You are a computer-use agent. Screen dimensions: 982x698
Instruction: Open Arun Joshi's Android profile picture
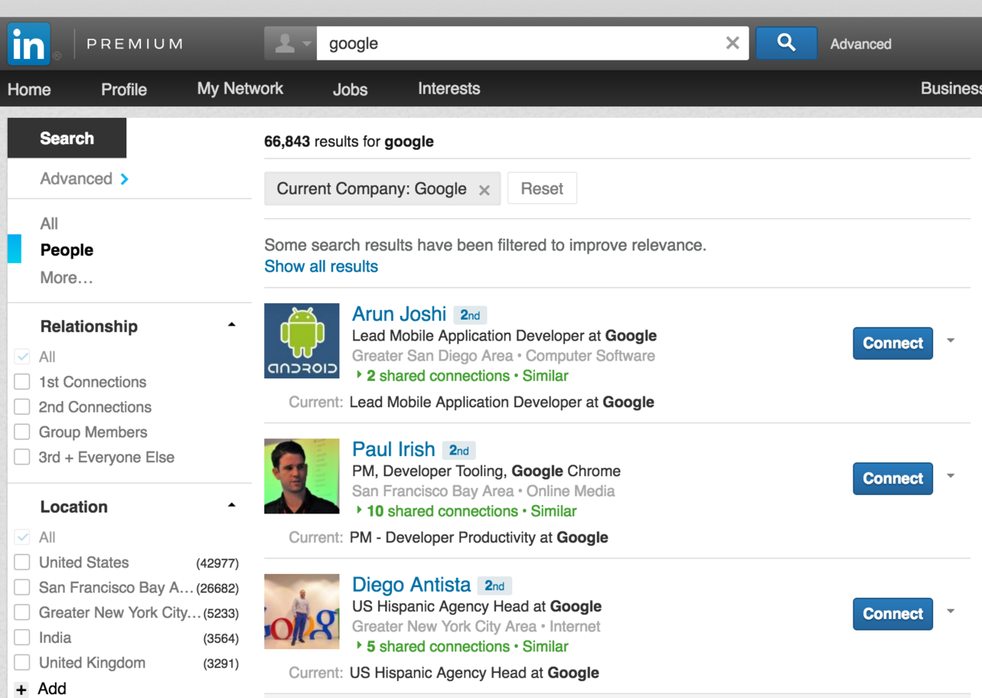pos(301,340)
